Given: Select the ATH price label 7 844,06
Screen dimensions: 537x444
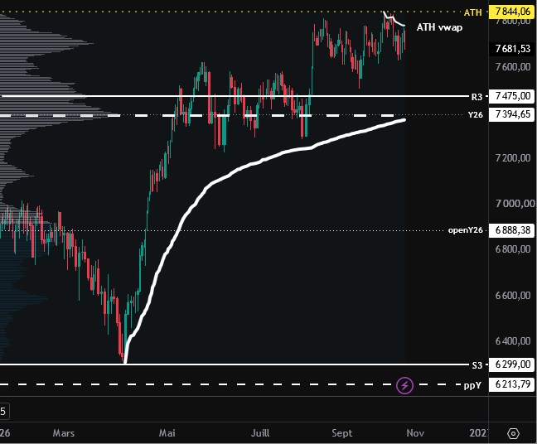Looking at the screenshot, I should pos(512,12).
